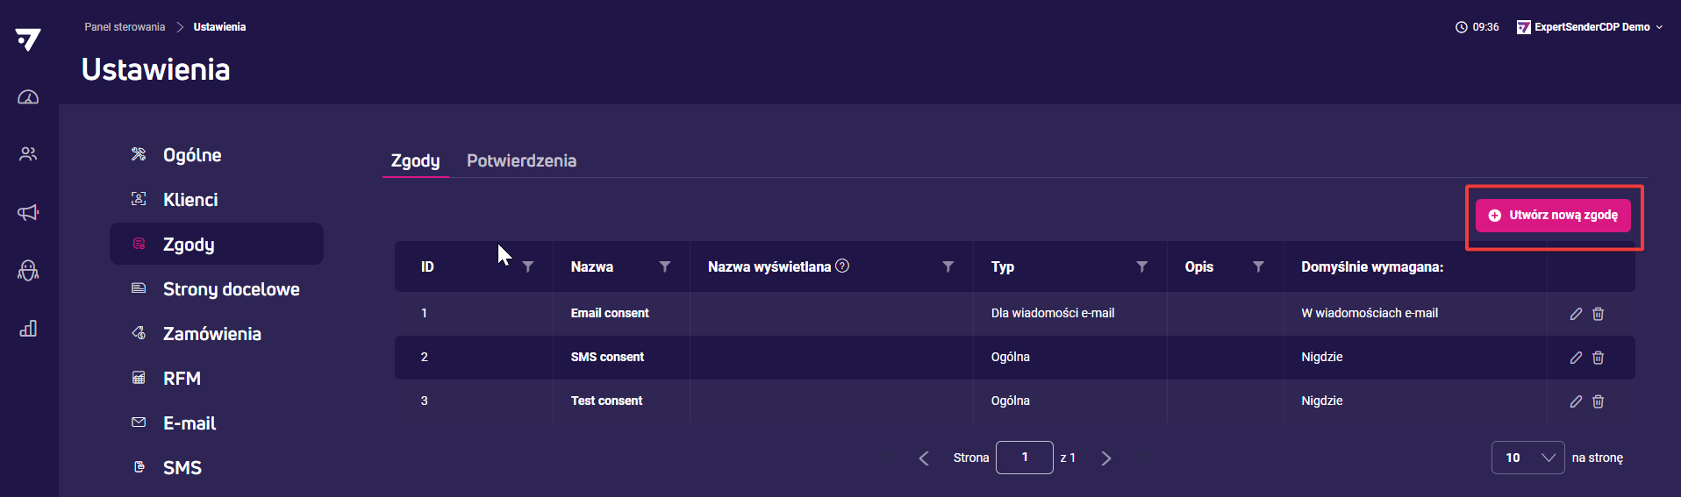The width and height of the screenshot is (1681, 497).
Task: Click Utwórz nową zgodę button
Action: click(1553, 215)
